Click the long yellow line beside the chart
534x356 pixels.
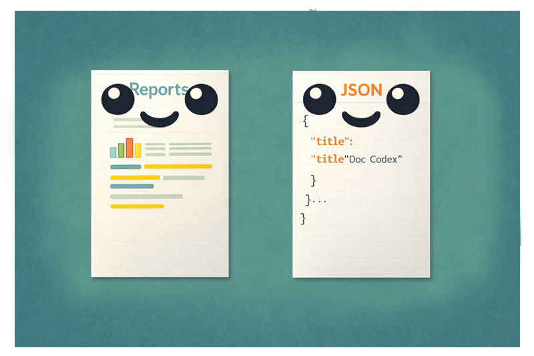[x=178, y=166]
